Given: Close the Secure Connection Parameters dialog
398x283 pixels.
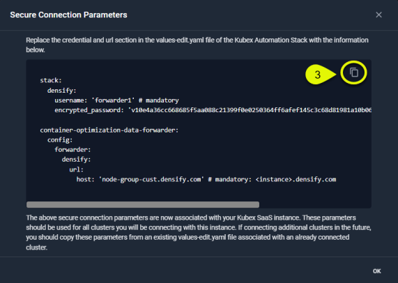Looking at the screenshot, I should [x=378, y=15].
